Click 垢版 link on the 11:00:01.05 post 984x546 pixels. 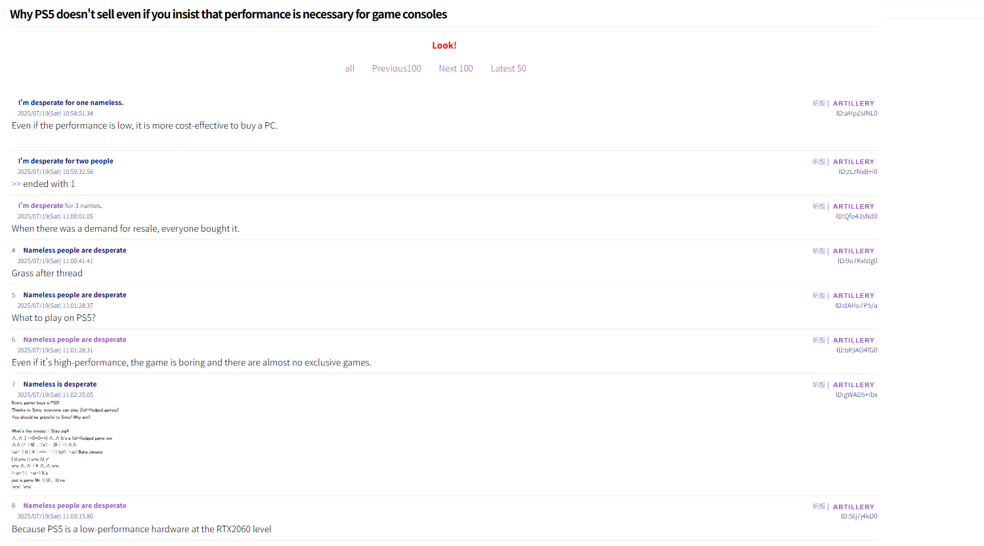coord(819,206)
